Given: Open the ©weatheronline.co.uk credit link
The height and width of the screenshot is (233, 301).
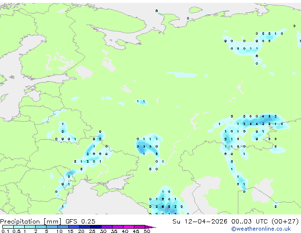Looking at the screenshot, I should tap(261, 229).
